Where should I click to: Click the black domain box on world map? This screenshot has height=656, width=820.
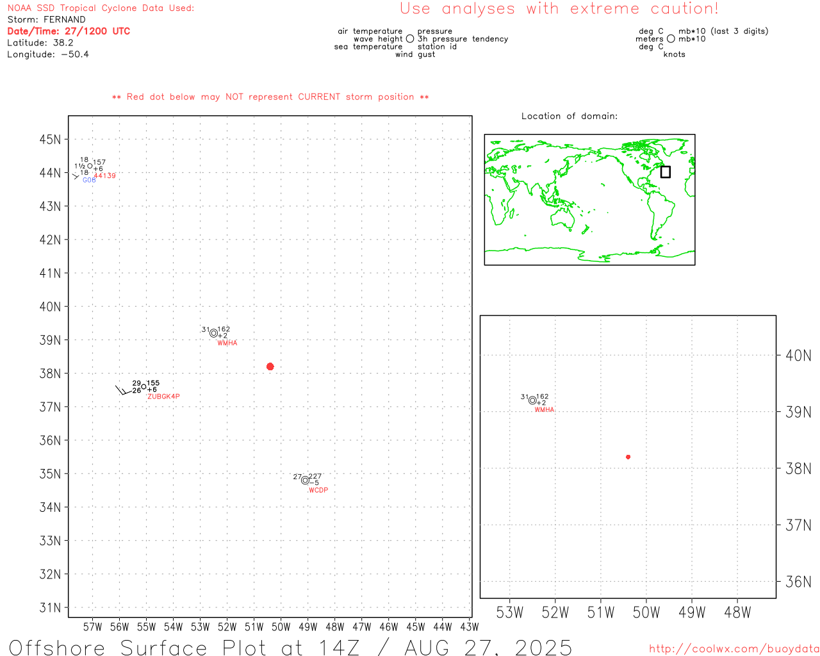pyautogui.click(x=666, y=172)
